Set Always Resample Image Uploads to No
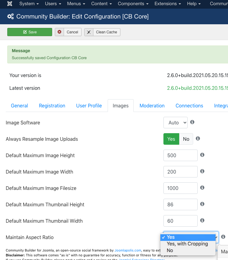 (186, 139)
